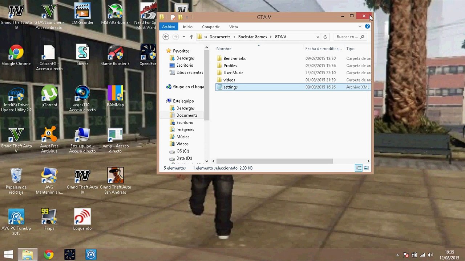Open the quick access toolbar customize dropdown

187,17
